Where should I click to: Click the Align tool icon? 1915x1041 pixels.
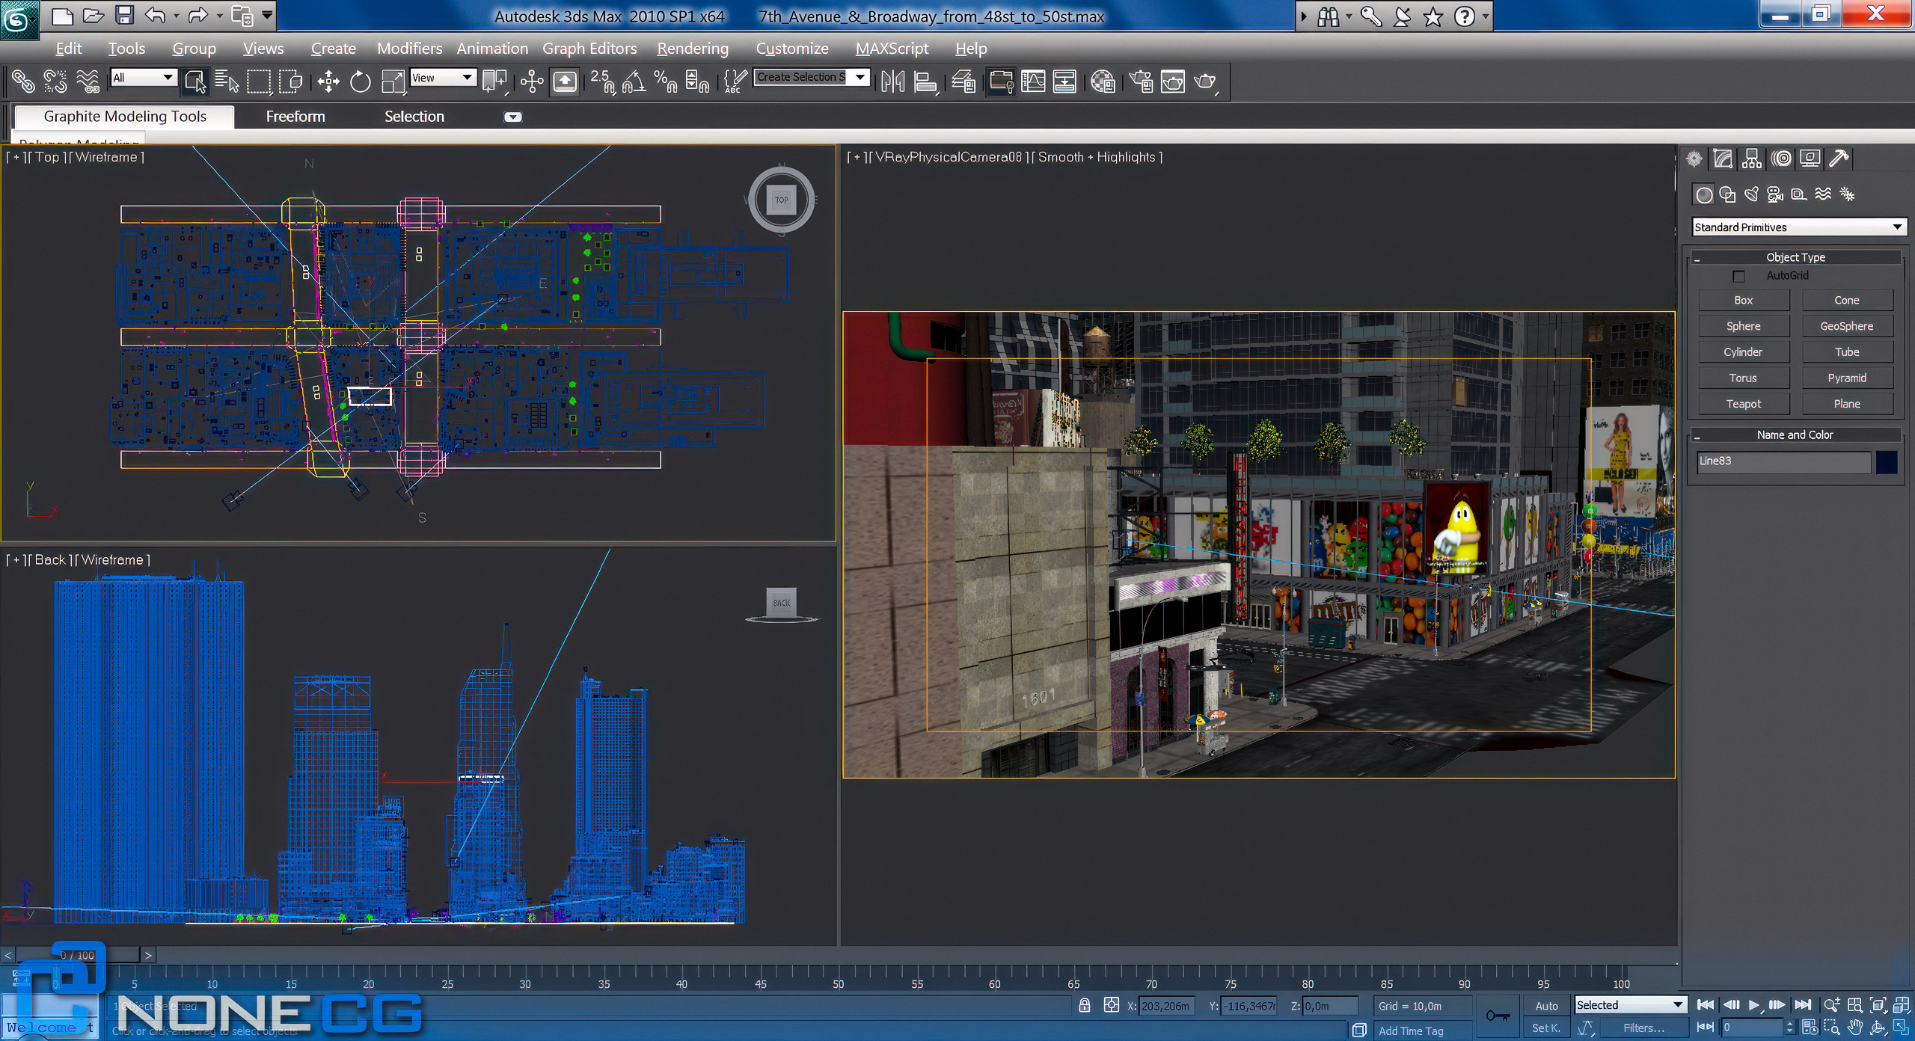[x=925, y=81]
